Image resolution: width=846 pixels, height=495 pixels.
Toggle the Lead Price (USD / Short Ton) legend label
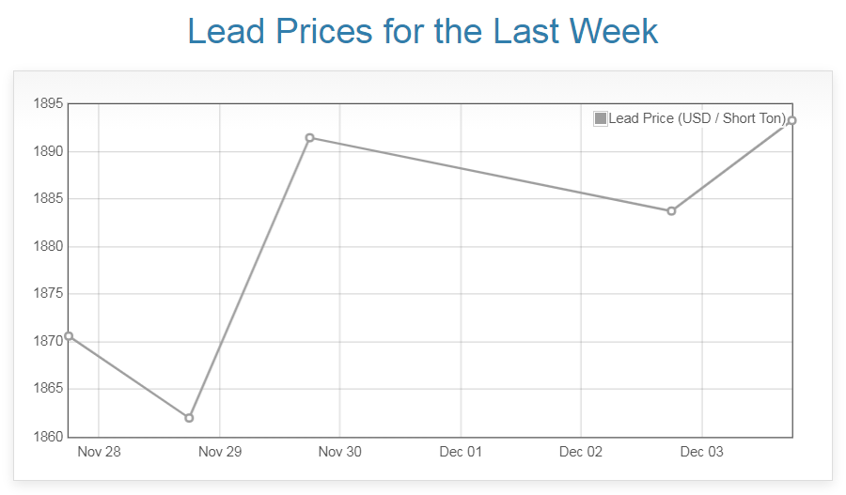click(x=697, y=118)
